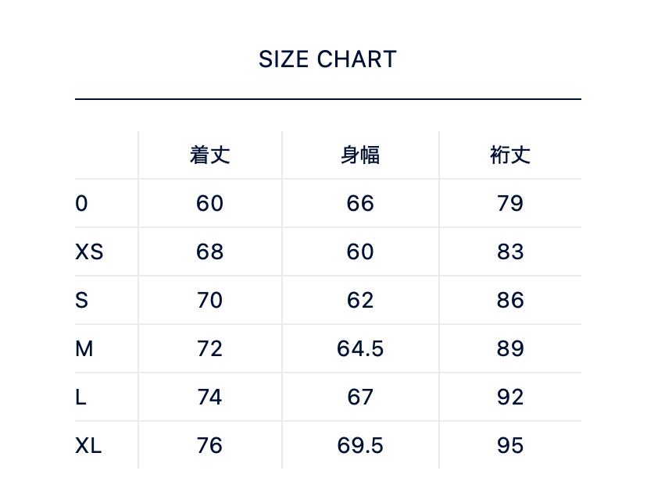
Task: Click the 裄丈 value 79 for size 0
Action: [510, 204]
